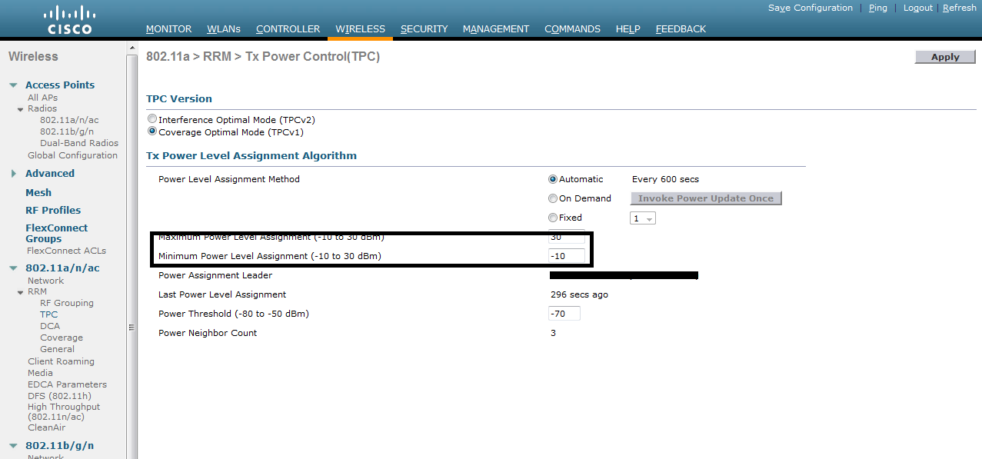Collapse the 802.11b/g/n section arrow
Viewport: 982px width, 459px height.
(14, 446)
